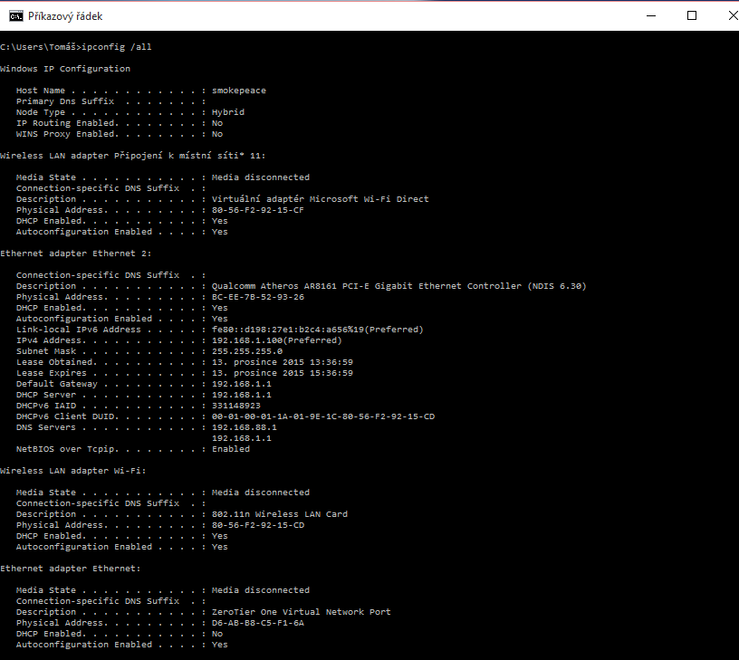
Task: Click the 'WINS Proxy Enabled' line
Action: click(120, 134)
